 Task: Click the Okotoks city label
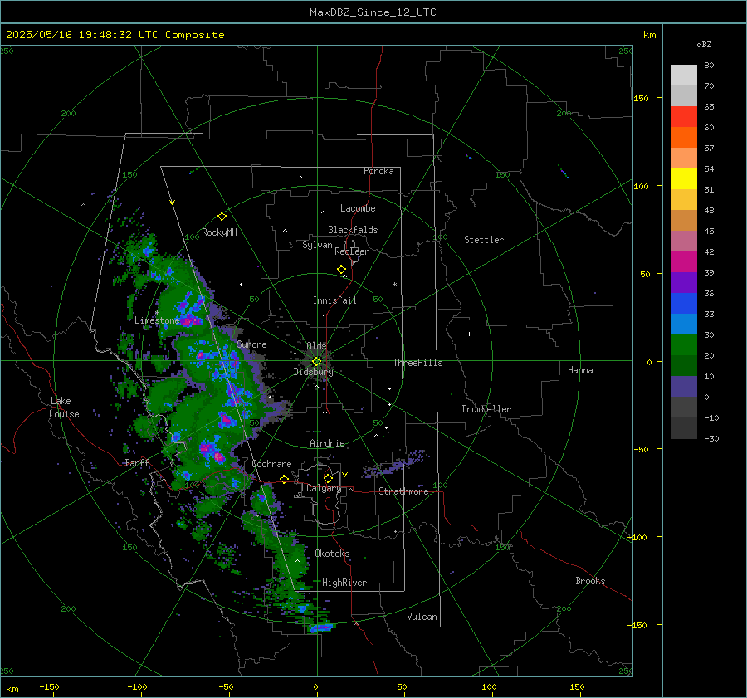332,553
